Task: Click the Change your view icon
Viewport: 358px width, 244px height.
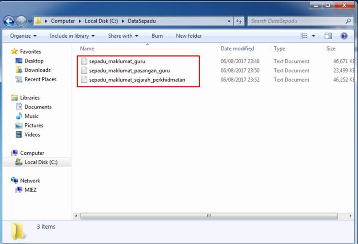Action: click(304, 36)
